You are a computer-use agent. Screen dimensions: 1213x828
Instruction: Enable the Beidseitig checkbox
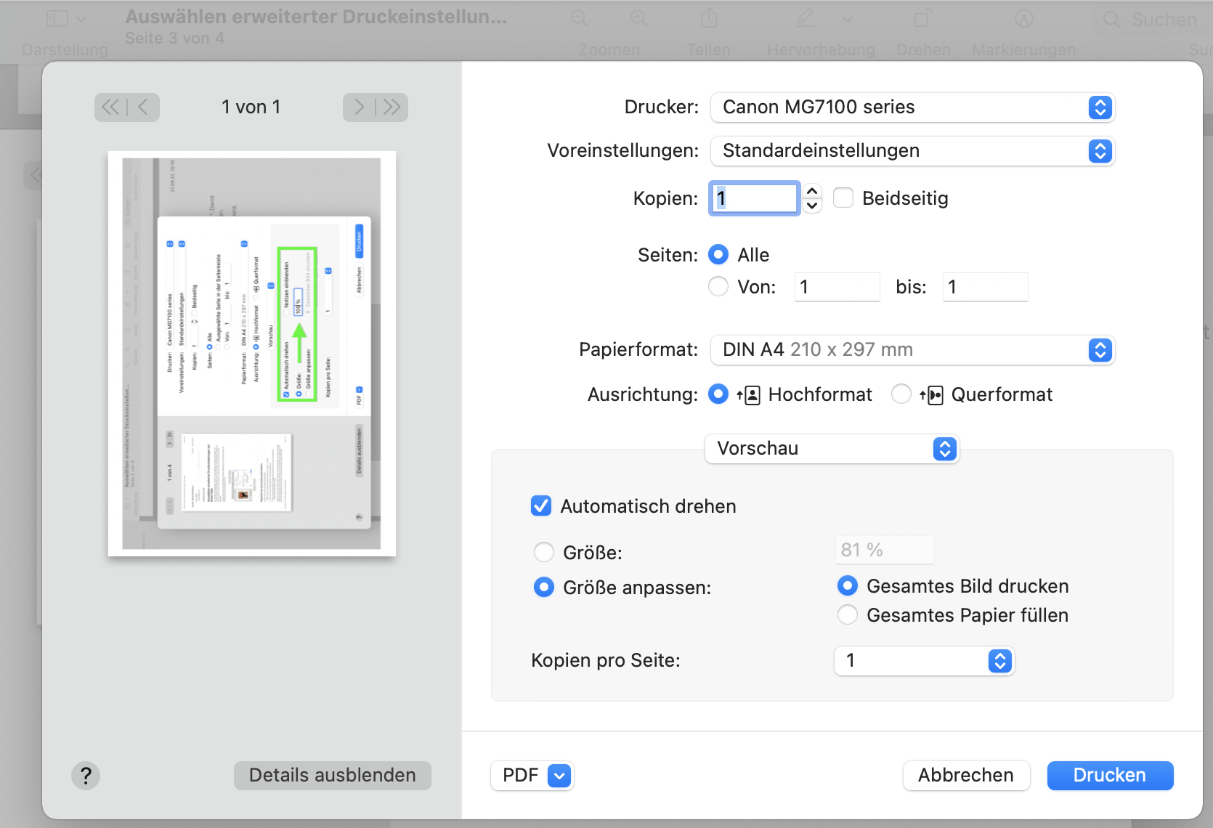pyautogui.click(x=843, y=198)
